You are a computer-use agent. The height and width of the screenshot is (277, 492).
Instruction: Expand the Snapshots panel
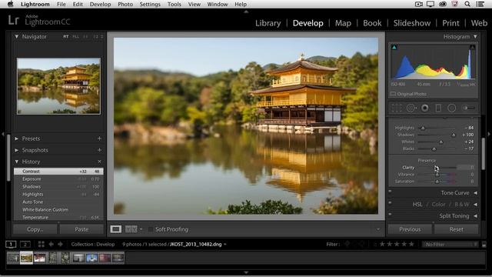(x=17, y=150)
